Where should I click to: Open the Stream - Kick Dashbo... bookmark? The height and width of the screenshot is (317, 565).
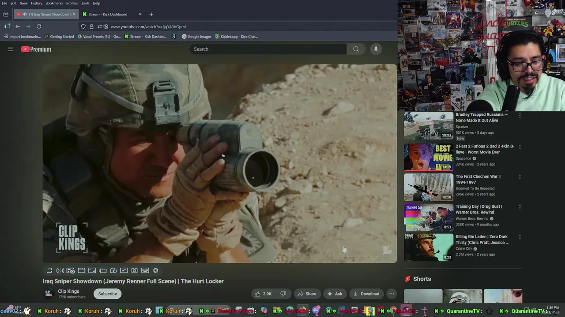(146, 37)
